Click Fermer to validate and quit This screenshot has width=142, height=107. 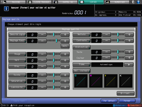(127, 101)
